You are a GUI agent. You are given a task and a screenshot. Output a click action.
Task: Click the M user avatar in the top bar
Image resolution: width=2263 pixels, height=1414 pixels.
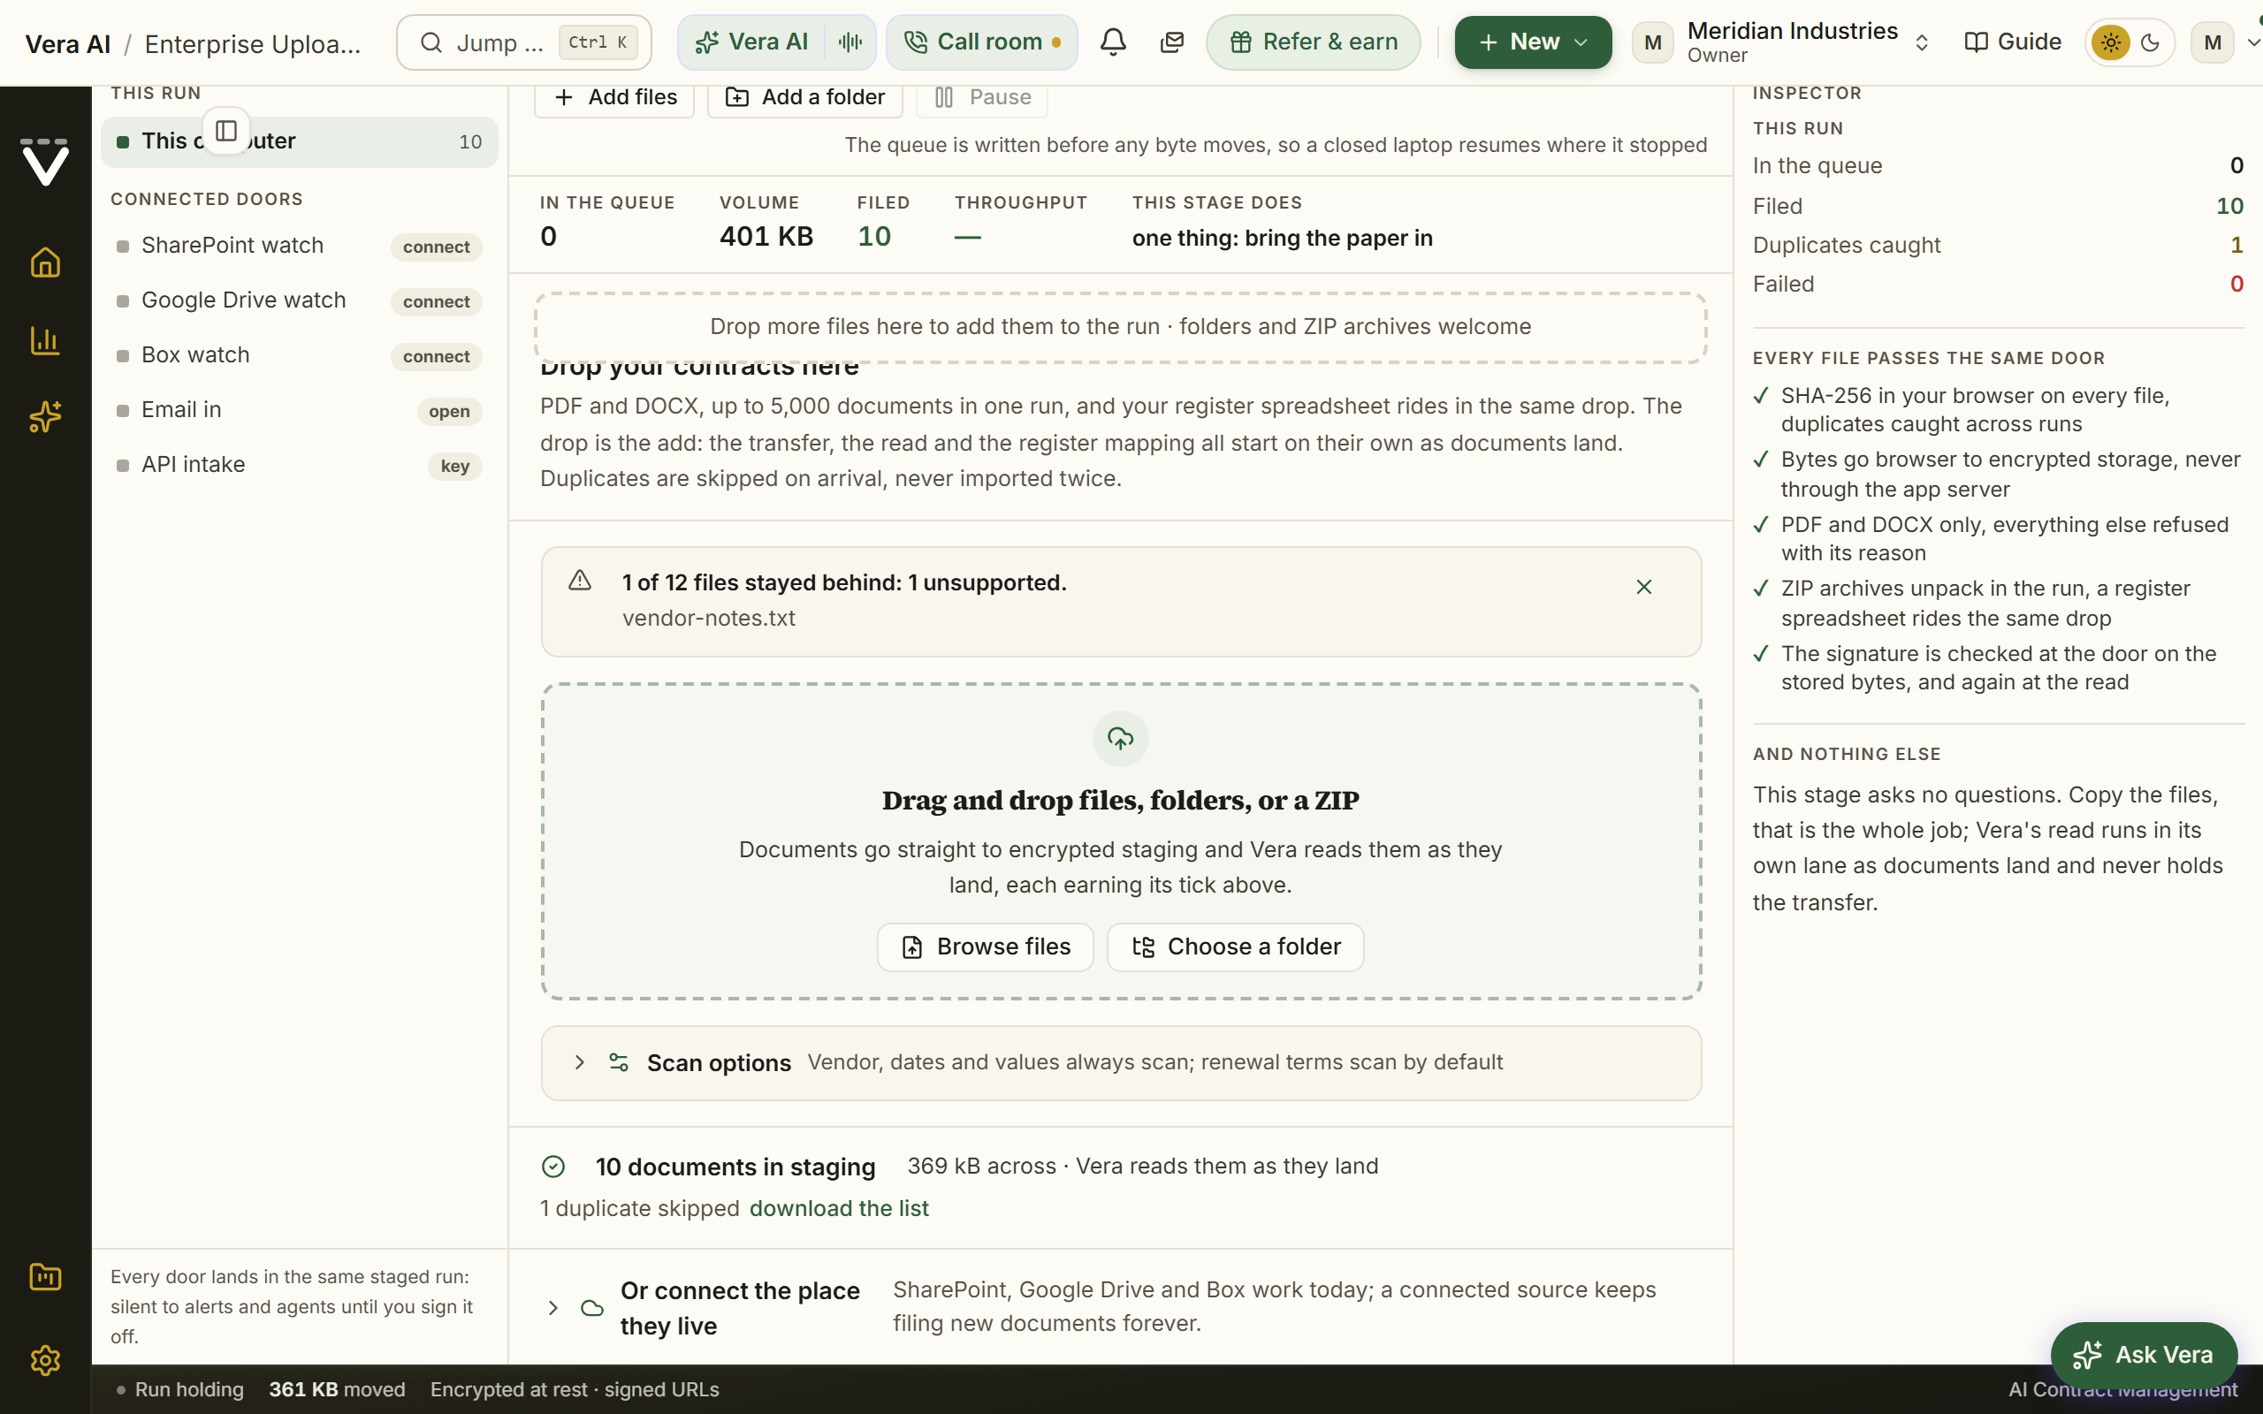pos(2212,42)
